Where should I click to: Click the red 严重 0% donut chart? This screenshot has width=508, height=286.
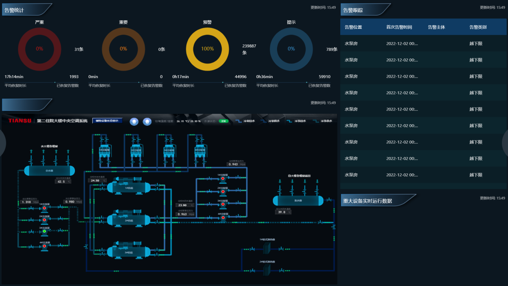click(x=40, y=49)
